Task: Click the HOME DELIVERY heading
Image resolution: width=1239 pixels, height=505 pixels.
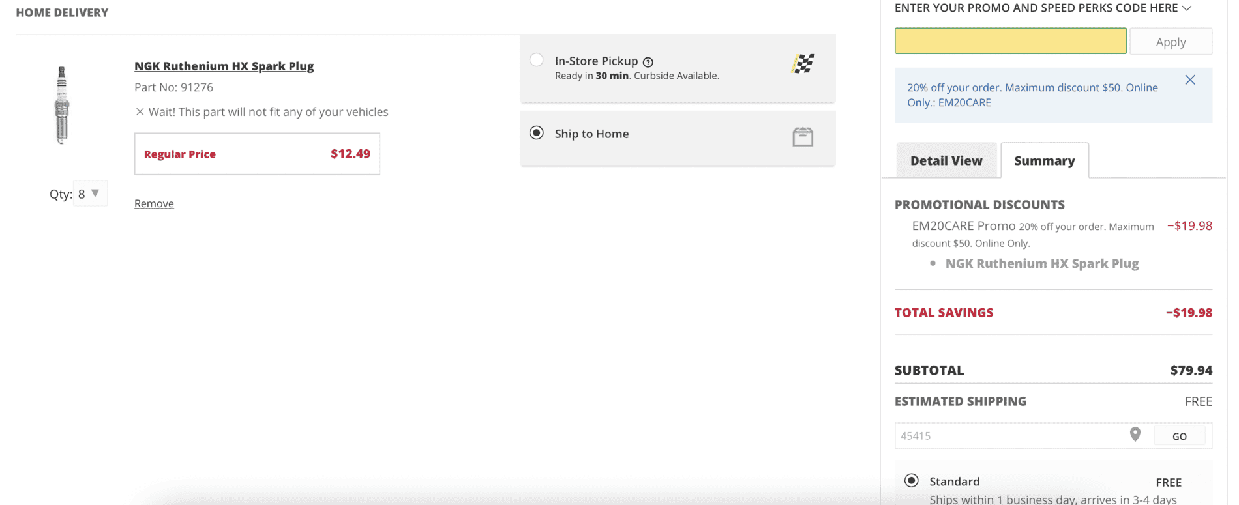Action: pos(62,12)
